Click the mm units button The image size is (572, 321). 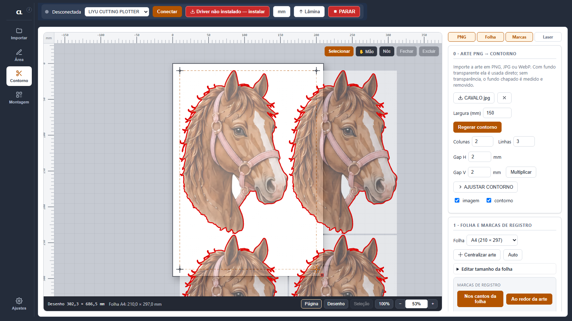pos(282,11)
